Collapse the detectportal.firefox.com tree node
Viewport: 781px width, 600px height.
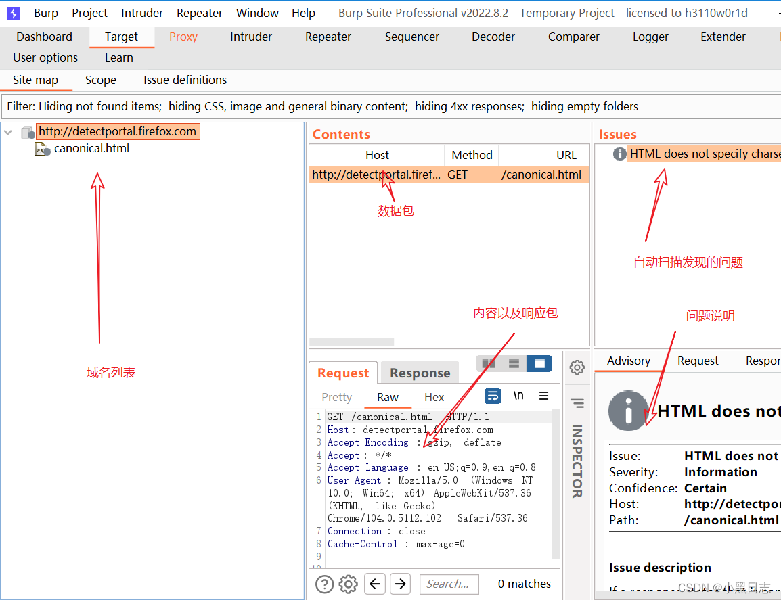point(8,133)
